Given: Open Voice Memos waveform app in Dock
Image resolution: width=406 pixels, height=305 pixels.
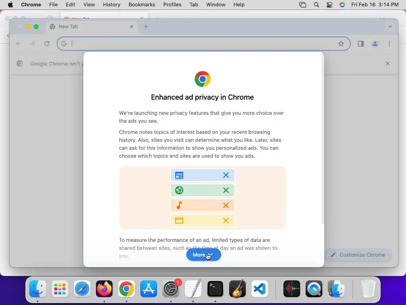Looking at the screenshot, I should pyautogui.click(x=292, y=289).
